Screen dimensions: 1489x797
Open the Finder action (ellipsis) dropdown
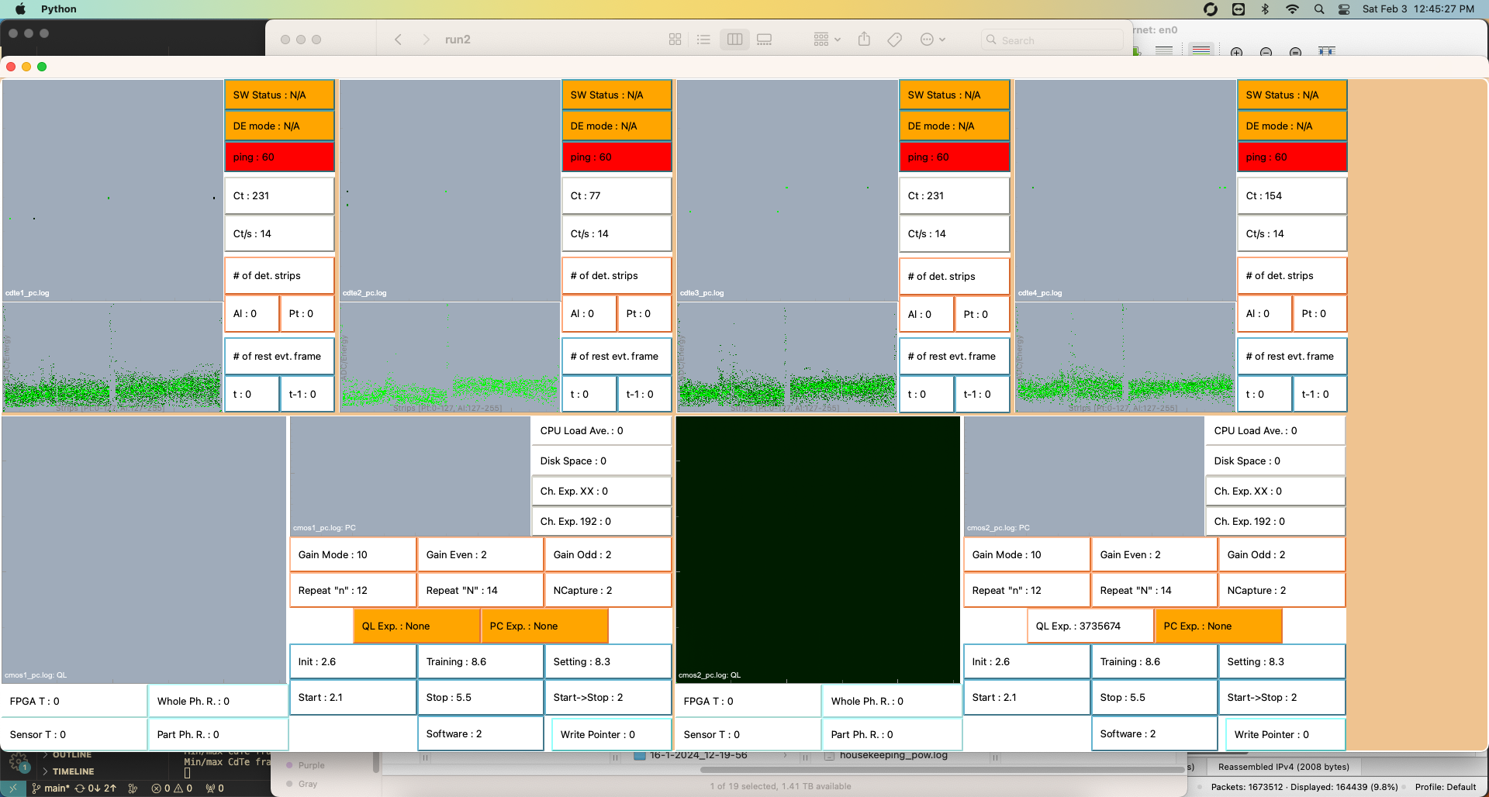[x=932, y=40]
